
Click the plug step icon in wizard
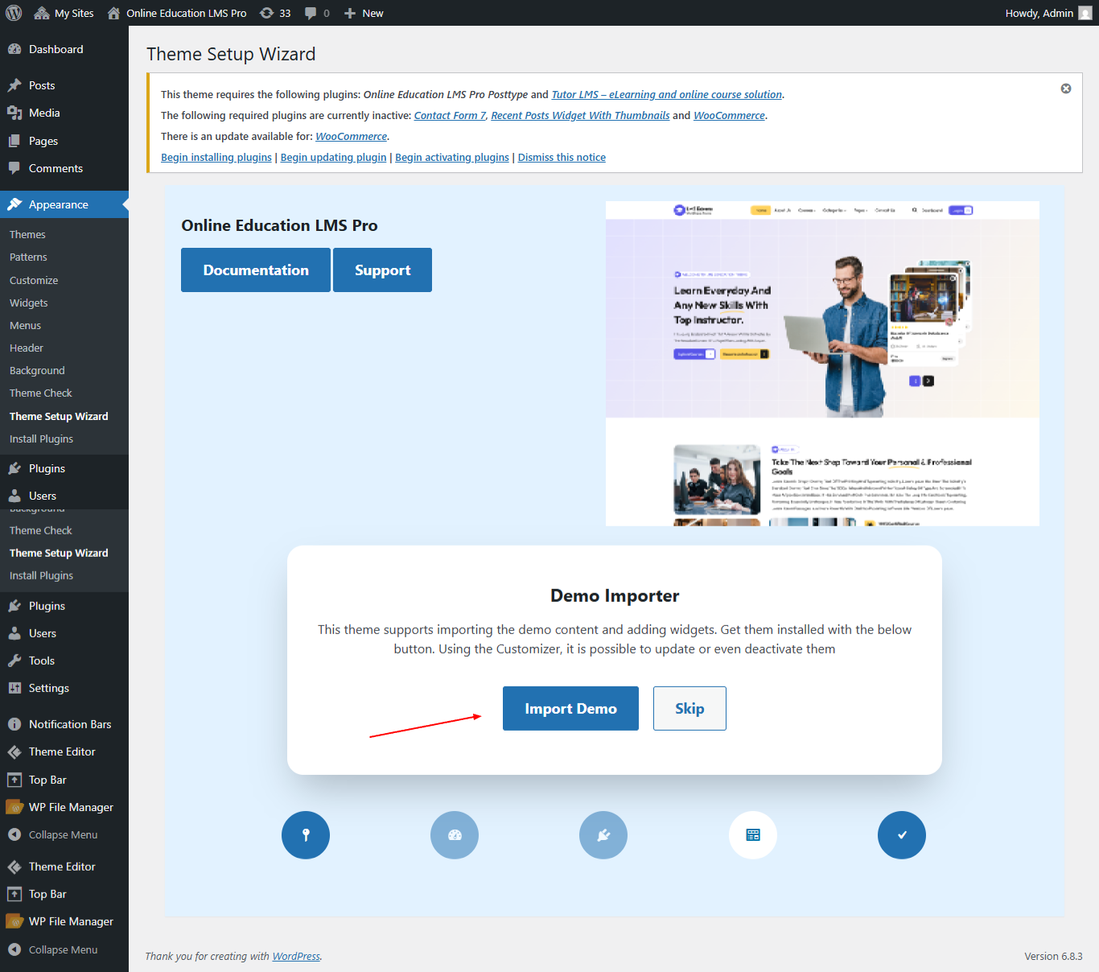point(603,835)
